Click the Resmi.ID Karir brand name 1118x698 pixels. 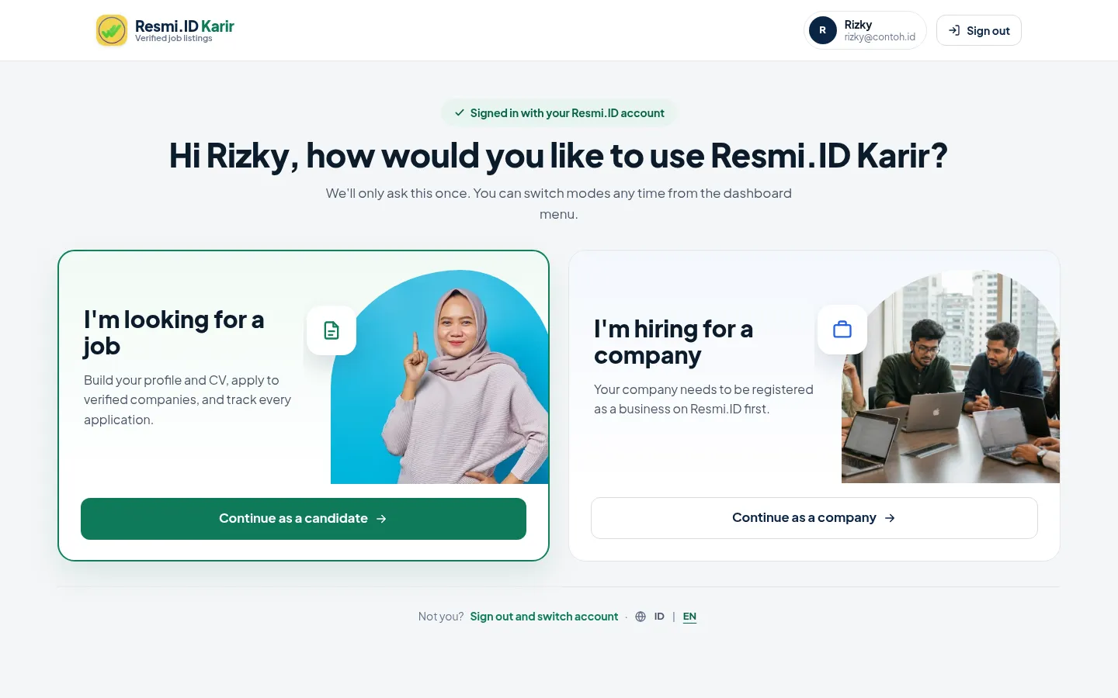[185, 26]
